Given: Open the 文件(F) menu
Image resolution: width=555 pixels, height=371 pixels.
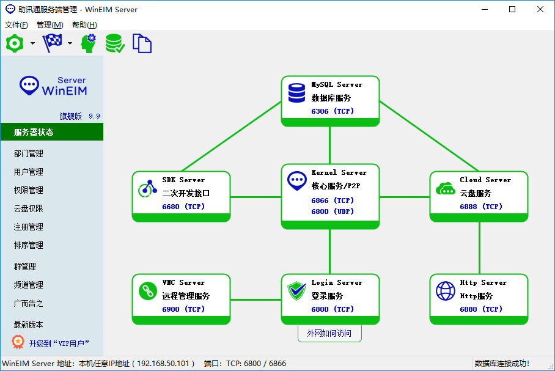Looking at the screenshot, I should (x=17, y=25).
